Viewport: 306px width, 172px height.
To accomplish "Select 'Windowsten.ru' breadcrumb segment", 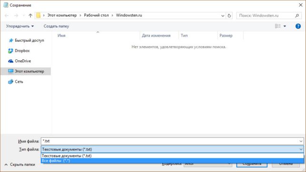I will [129, 15].
